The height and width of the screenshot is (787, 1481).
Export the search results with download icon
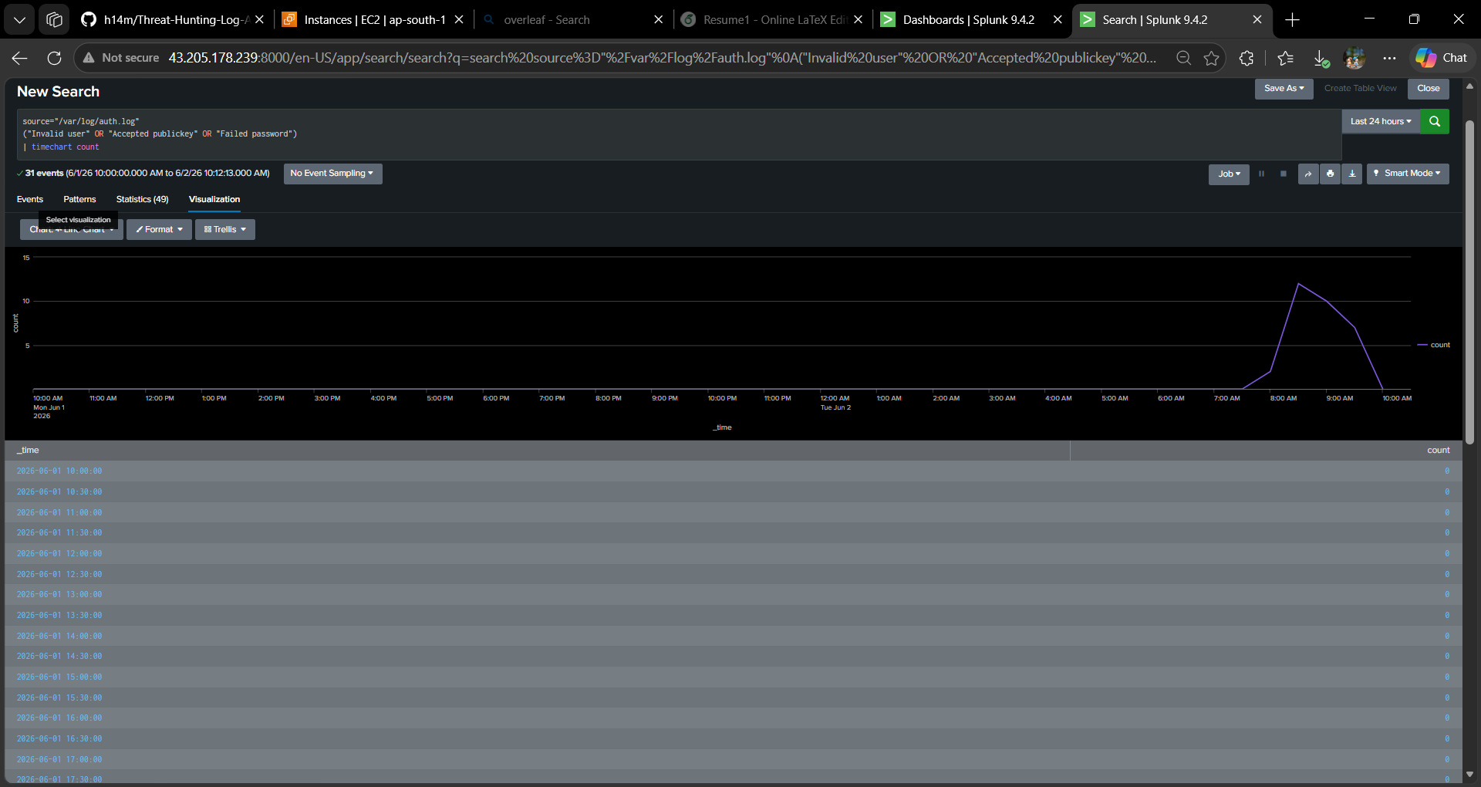[x=1352, y=174]
